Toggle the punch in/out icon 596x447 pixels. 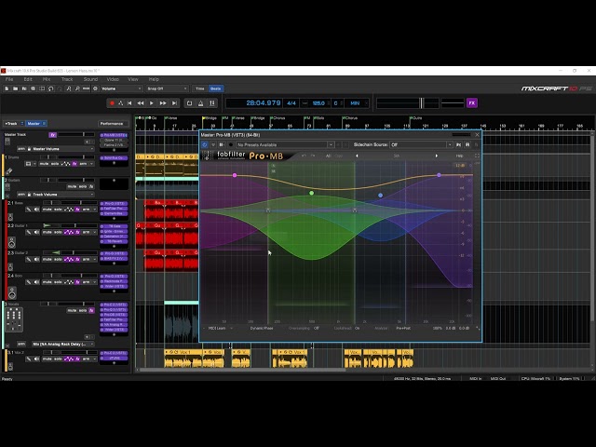click(x=211, y=103)
